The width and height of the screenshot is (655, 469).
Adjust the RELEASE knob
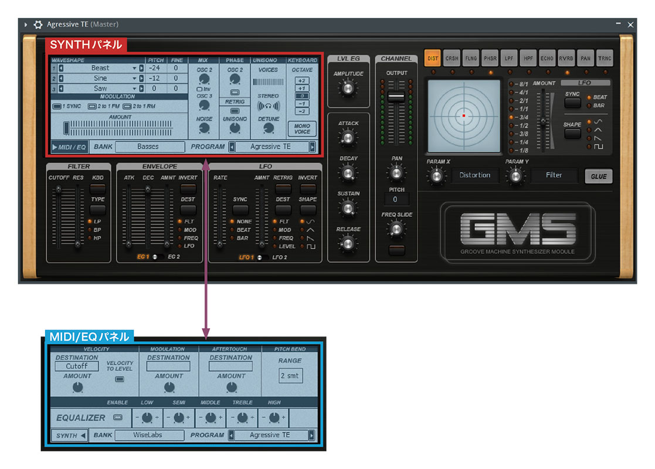point(348,243)
